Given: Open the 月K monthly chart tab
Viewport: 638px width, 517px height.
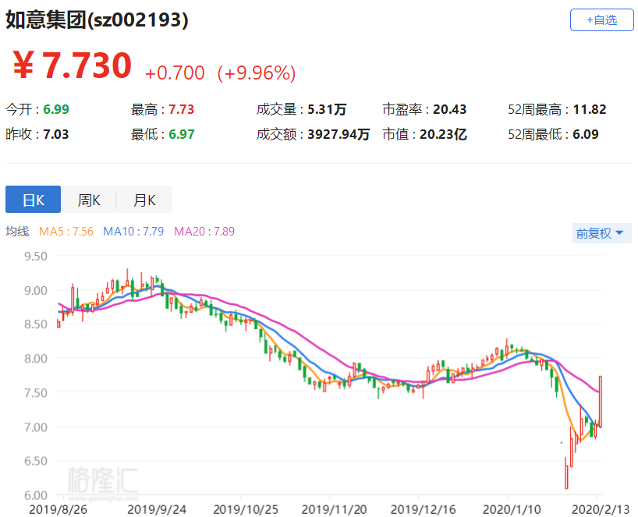Looking at the screenshot, I should pos(144,200).
